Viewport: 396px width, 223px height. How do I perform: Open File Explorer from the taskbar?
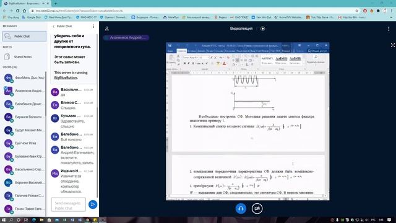pyautogui.click(x=41, y=220)
